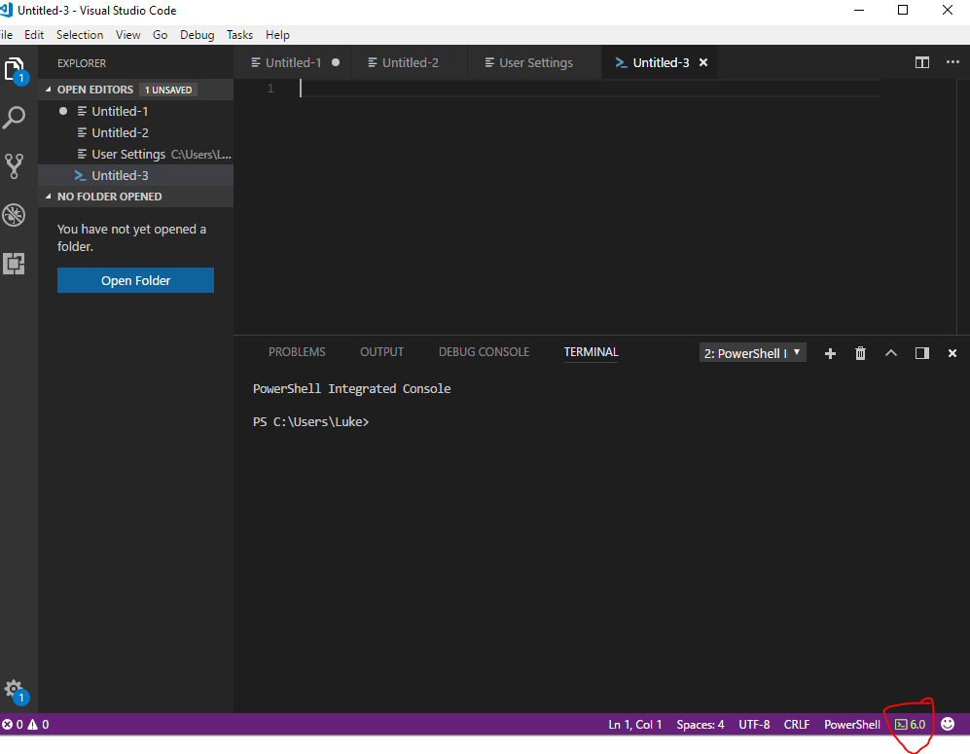Viewport: 970px width, 754px height.
Task: Change indentation via Spaces: 4
Action: (x=701, y=724)
